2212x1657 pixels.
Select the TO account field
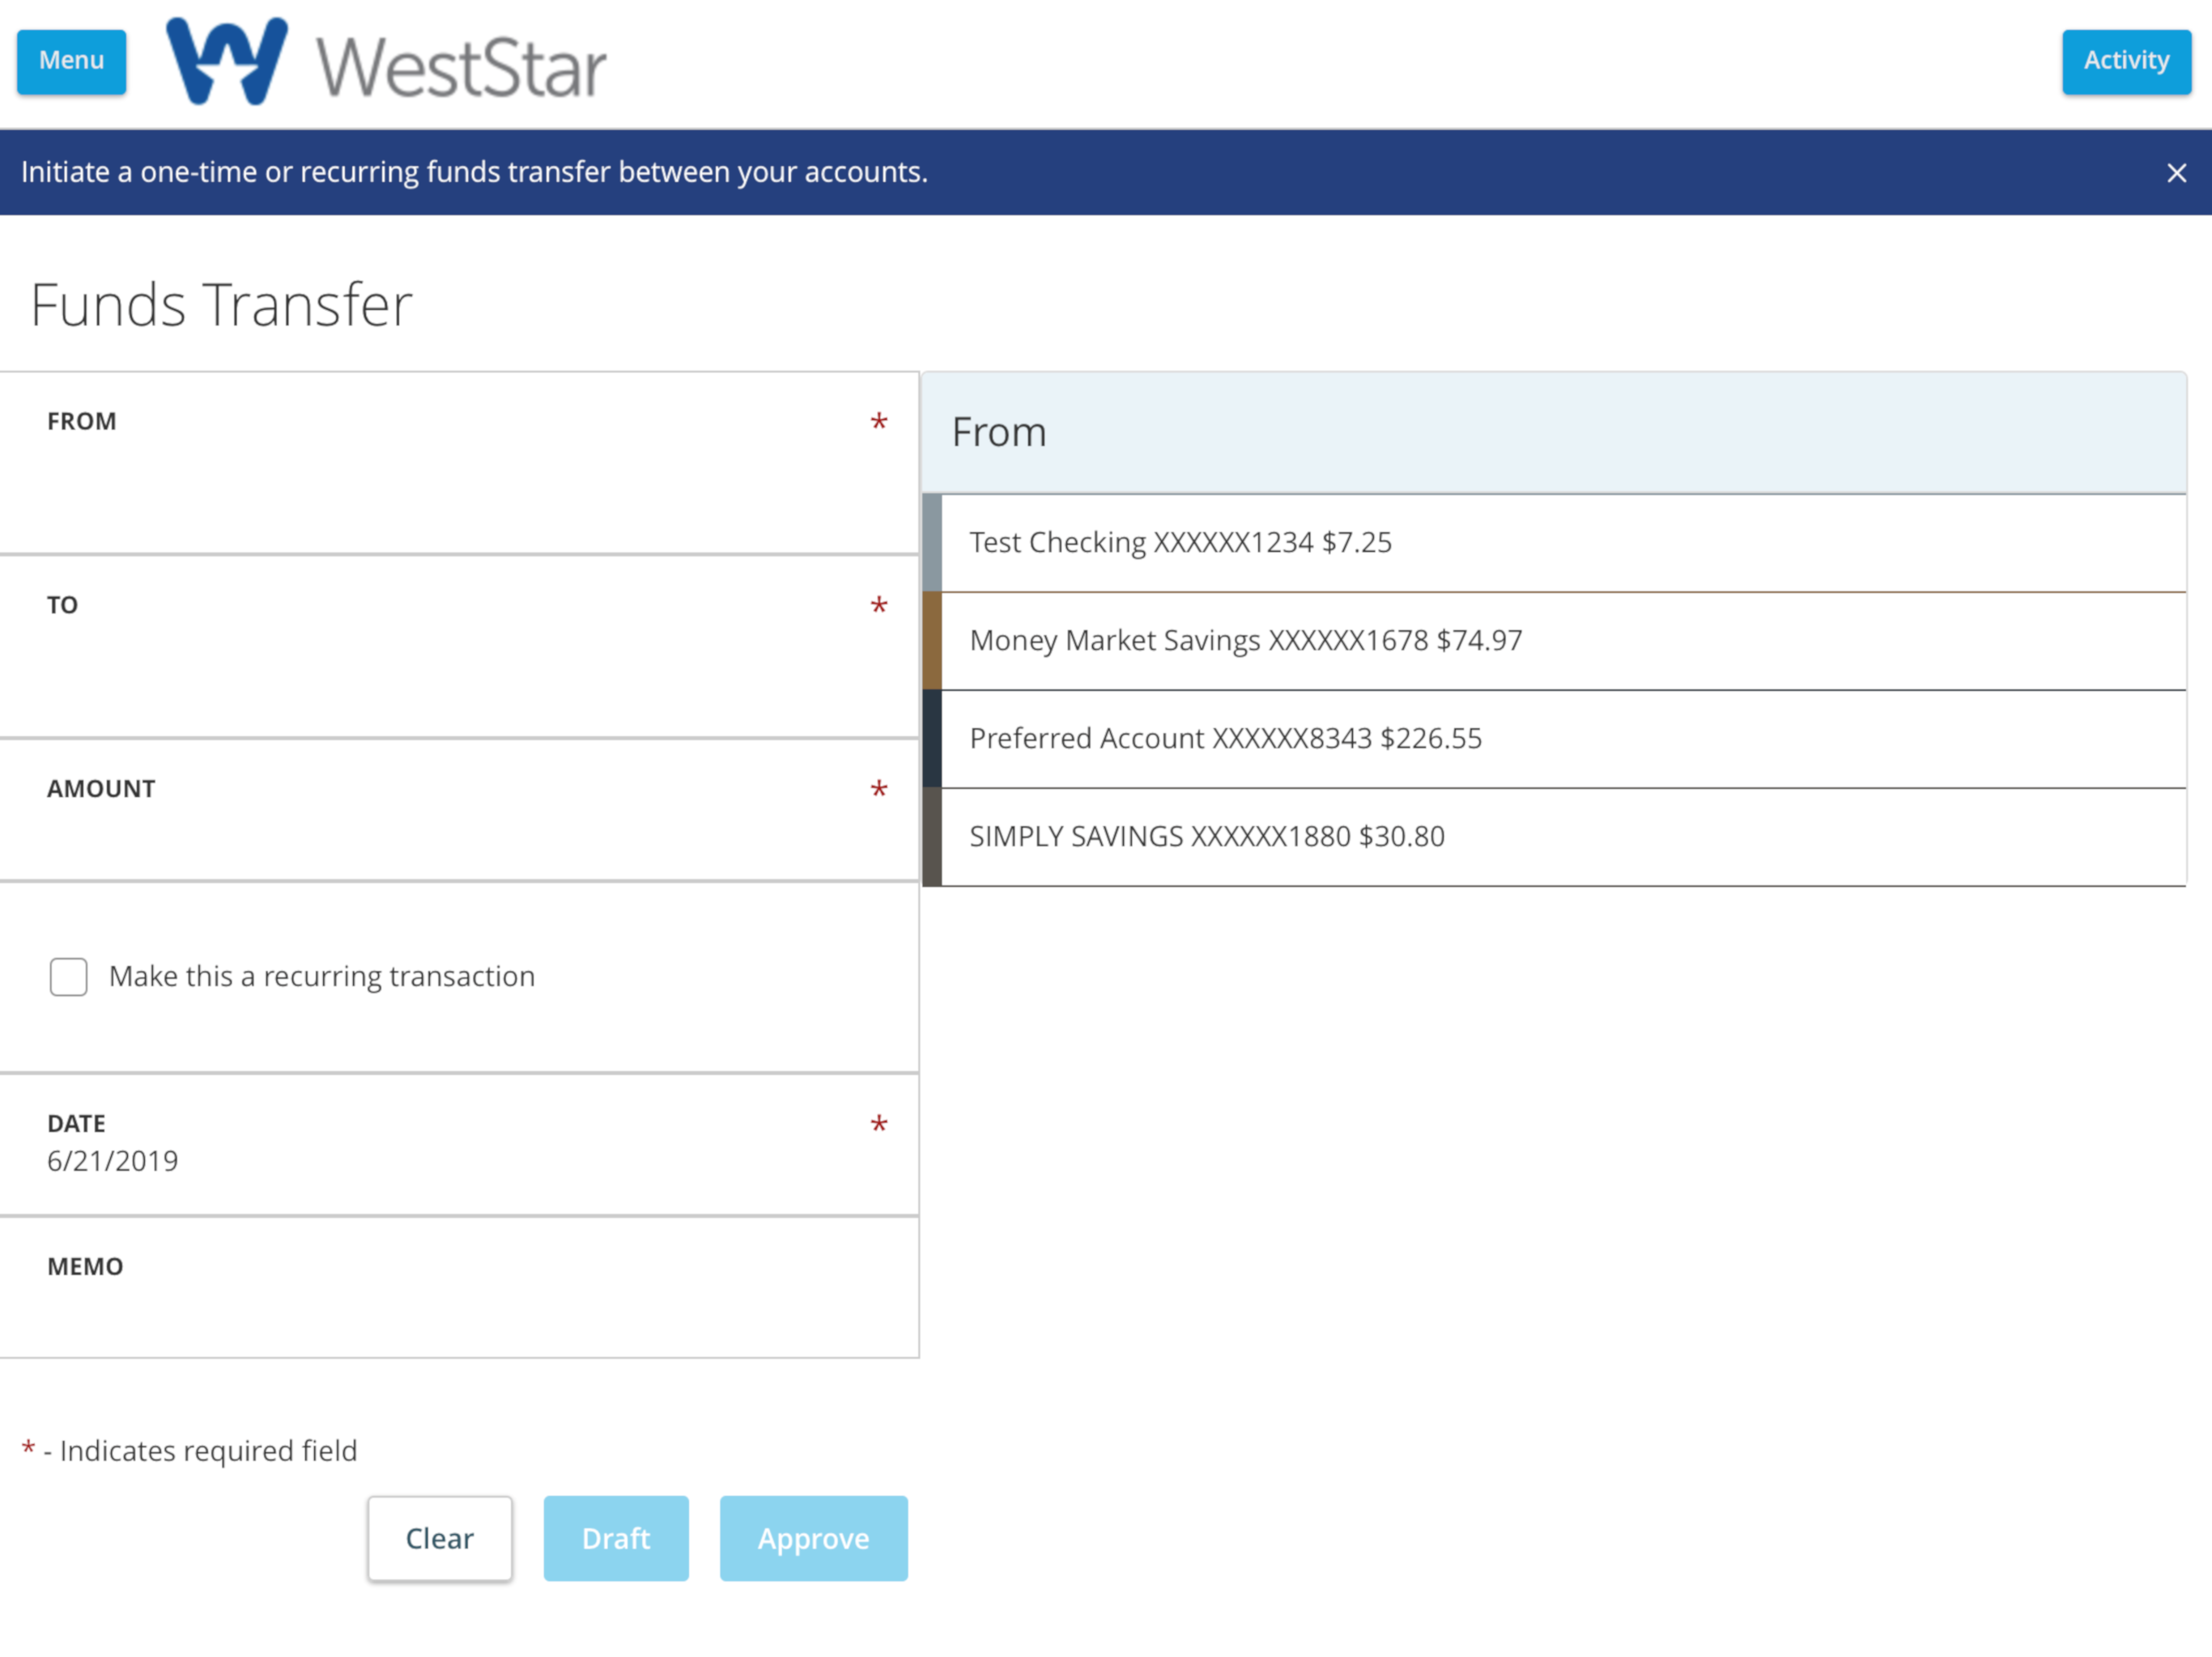tap(459, 647)
